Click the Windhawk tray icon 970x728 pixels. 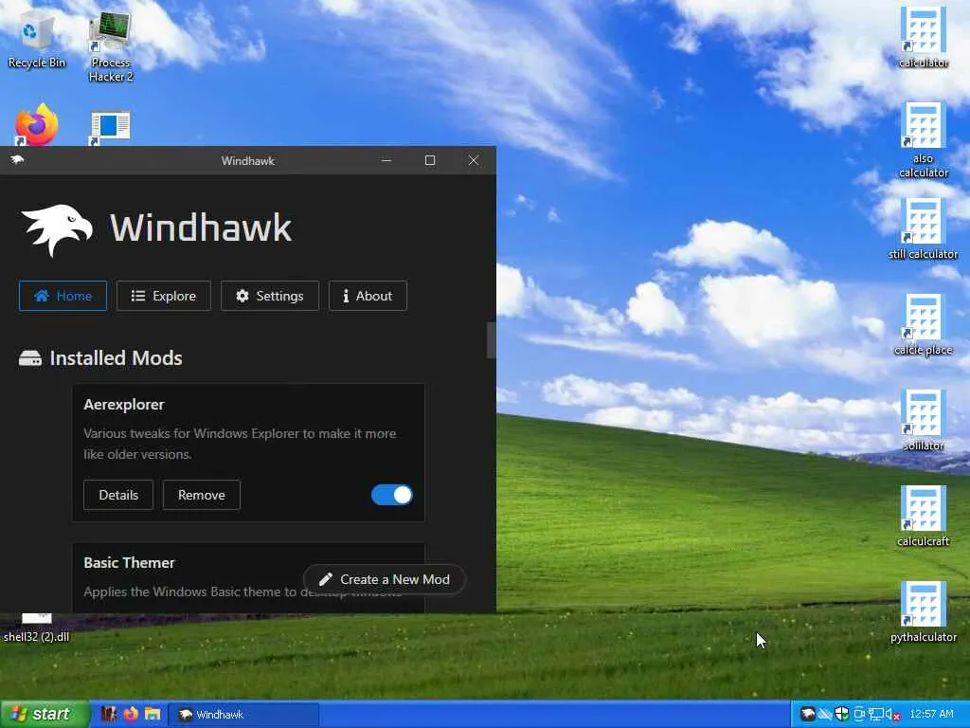click(807, 714)
